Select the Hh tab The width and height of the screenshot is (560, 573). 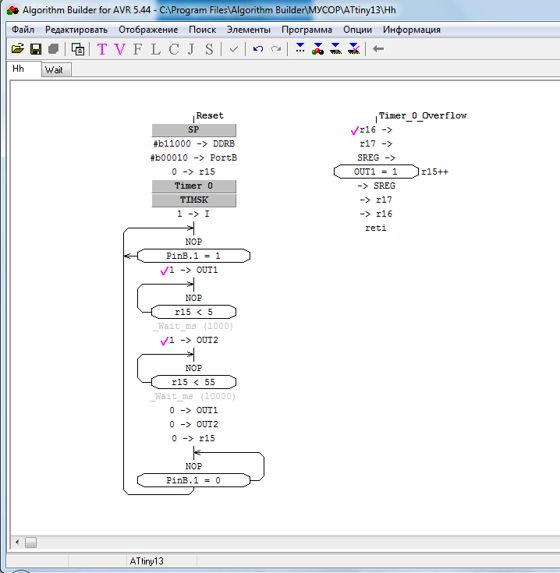[x=19, y=69]
